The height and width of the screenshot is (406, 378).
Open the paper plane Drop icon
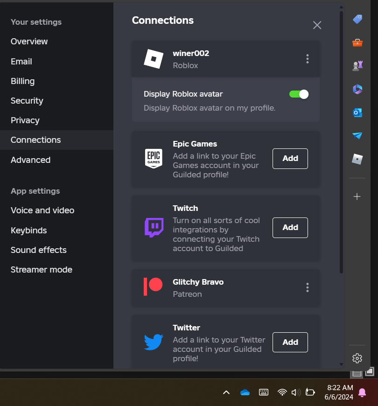(x=357, y=136)
